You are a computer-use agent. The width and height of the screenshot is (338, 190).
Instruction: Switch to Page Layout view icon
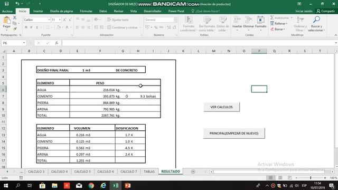pos(280,178)
